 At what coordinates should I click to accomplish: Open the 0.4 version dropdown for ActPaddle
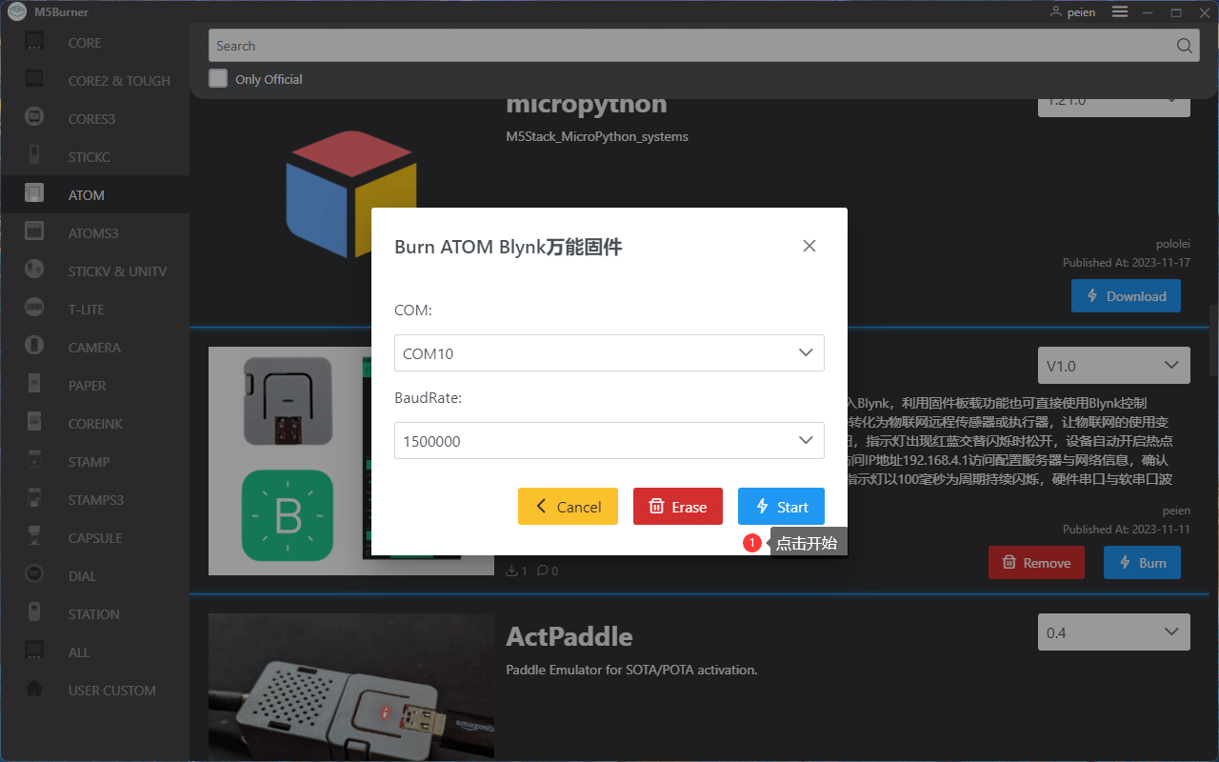[x=1113, y=632]
